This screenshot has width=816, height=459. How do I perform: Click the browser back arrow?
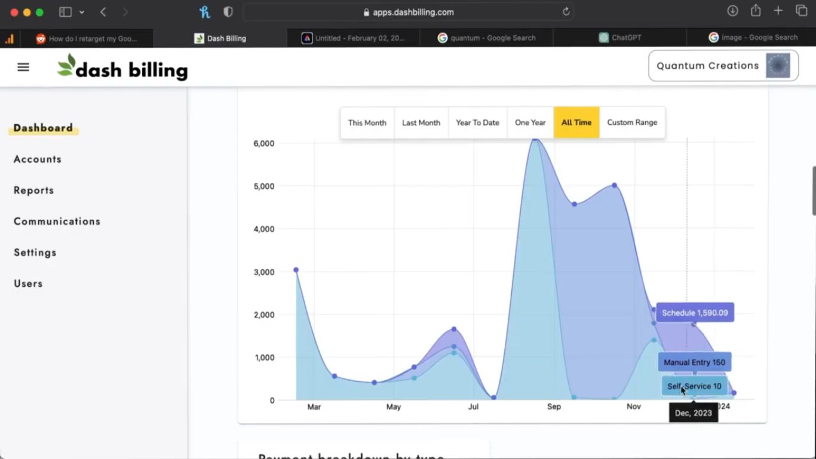pos(103,12)
